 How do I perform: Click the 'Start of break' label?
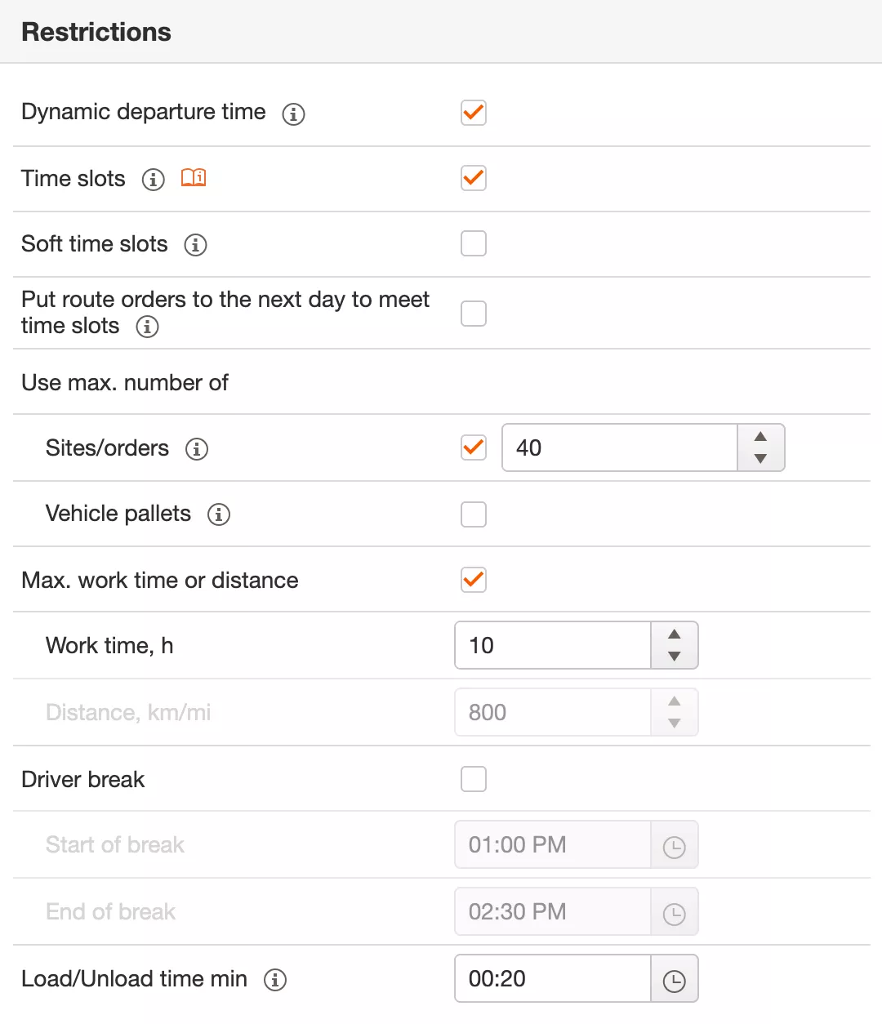tap(115, 844)
